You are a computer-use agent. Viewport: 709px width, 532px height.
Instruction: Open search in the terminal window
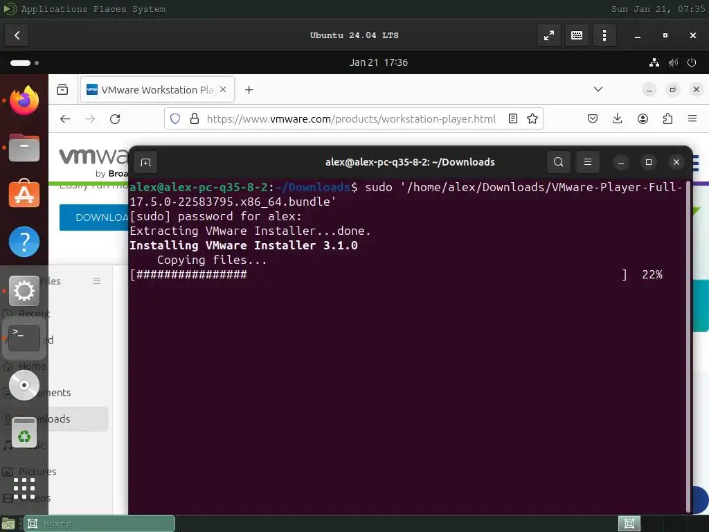[559, 162]
